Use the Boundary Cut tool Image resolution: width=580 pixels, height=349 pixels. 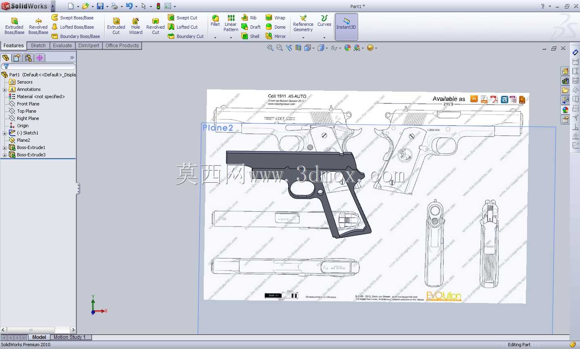tap(186, 36)
